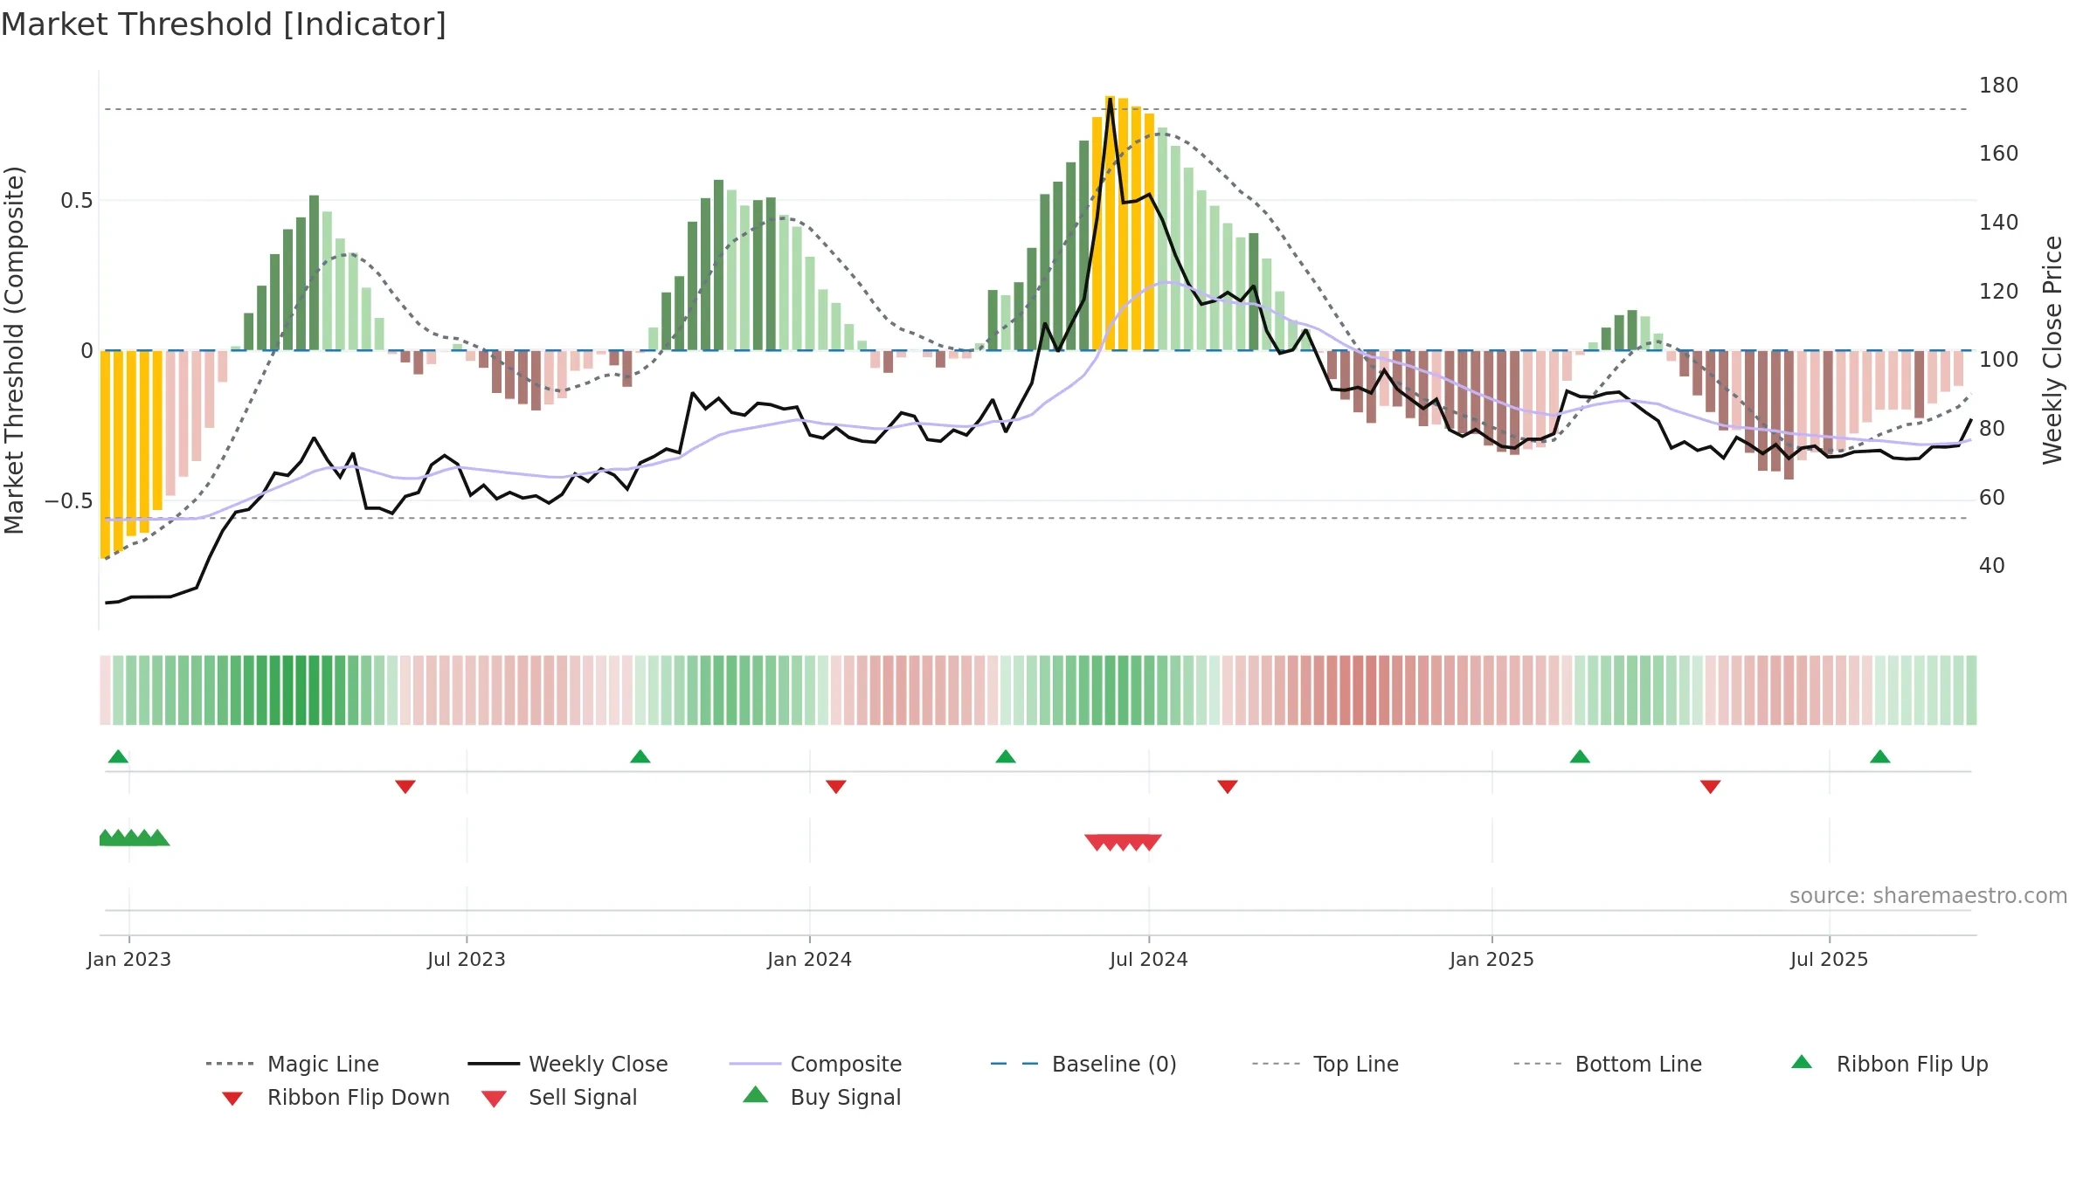2097x1179 pixels.
Task: Click the 40 price axis label
Action: pos(1991,566)
